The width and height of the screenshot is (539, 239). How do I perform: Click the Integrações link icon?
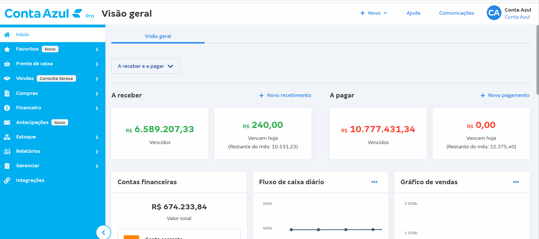point(7,181)
